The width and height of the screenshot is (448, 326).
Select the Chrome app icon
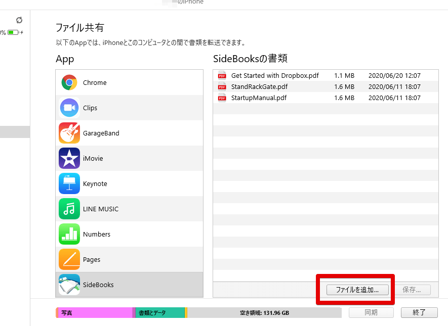(69, 82)
